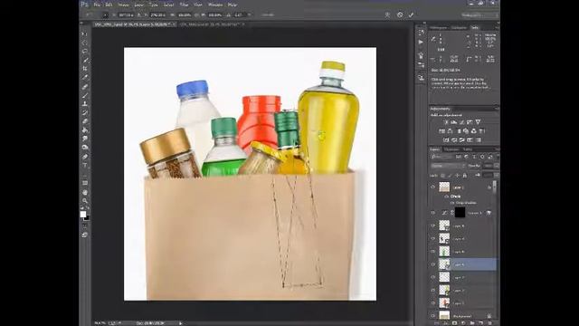Select the Dodge tool
Screen dimensions: 579x326
(x=85, y=147)
